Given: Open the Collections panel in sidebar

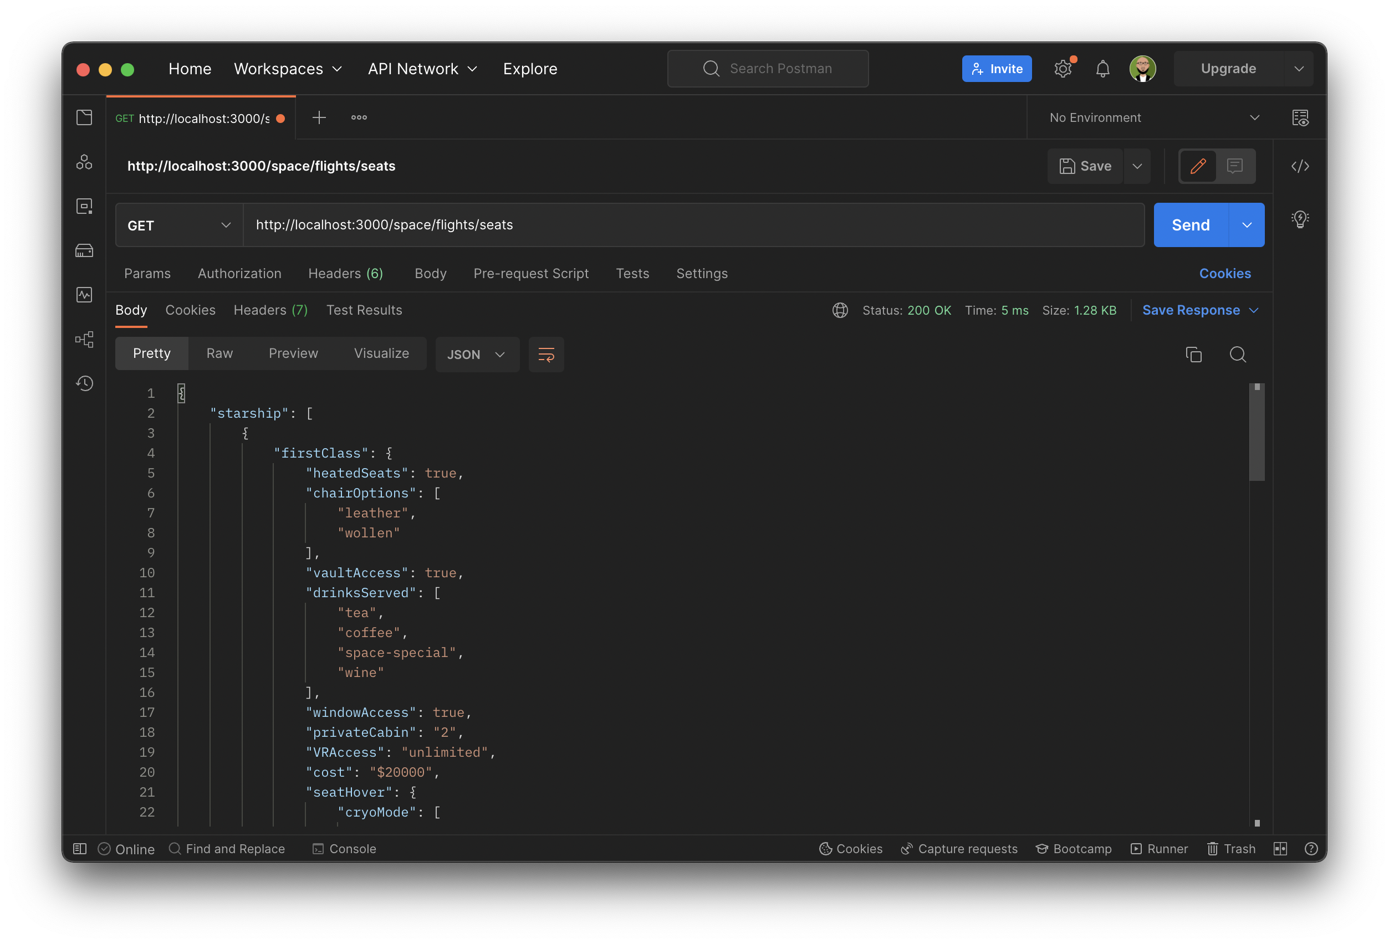Looking at the screenshot, I should [84, 117].
